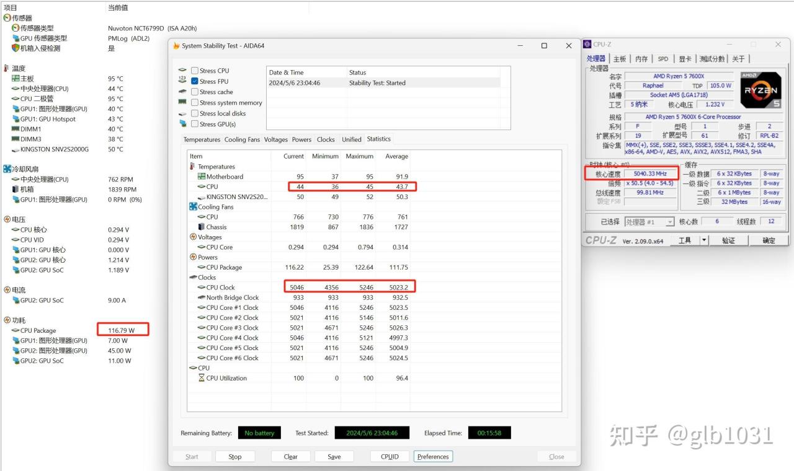Click the CPU-Z app icon in title bar

coord(587,45)
